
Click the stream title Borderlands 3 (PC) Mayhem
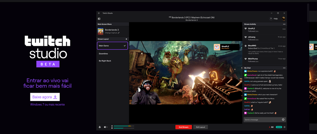click(x=191, y=18)
